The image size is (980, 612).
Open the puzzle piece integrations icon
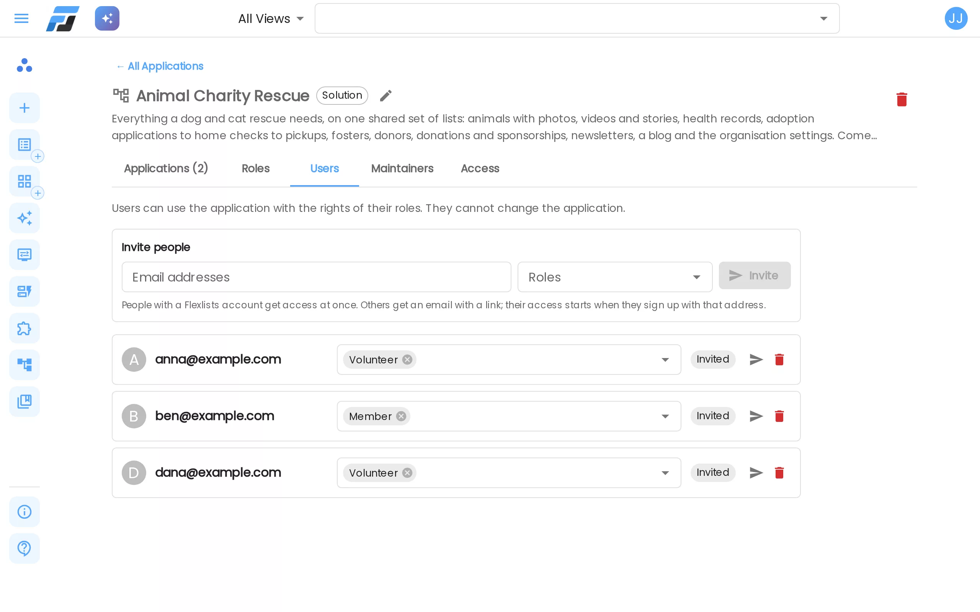tap(24, 328)
